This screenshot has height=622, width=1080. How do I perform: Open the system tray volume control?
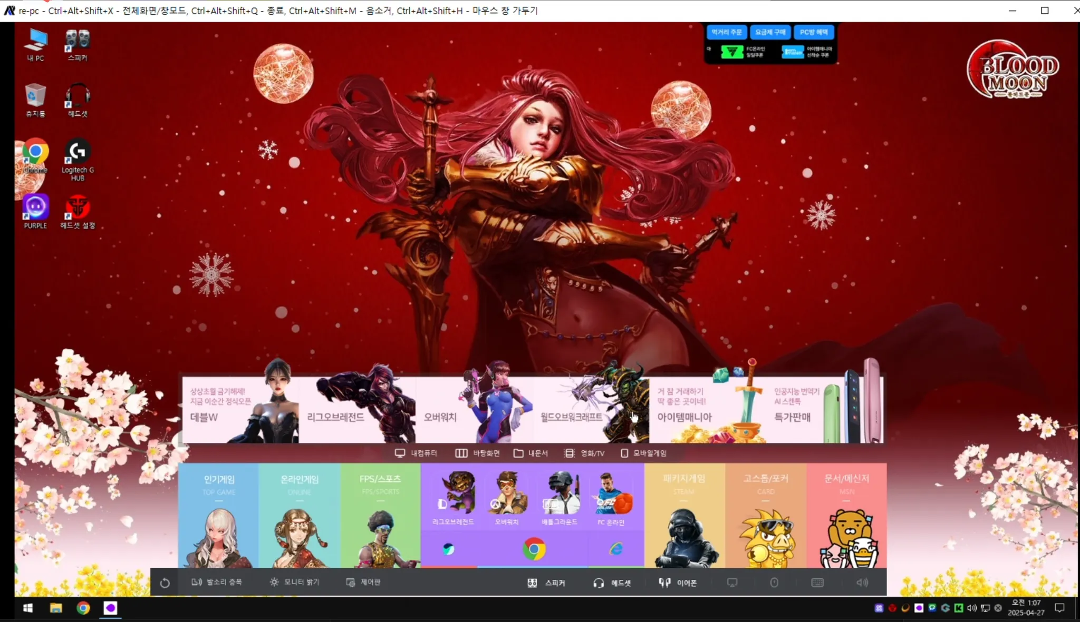click(x=971, y=608)
